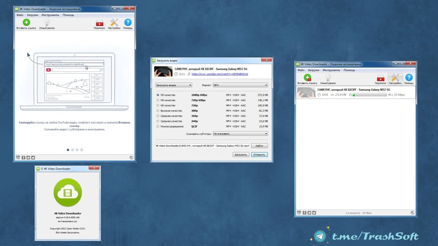This screenshot has height=246, width=438.
Task: Toggle Умный режим in the right window
Action: (x=328, y=79)
